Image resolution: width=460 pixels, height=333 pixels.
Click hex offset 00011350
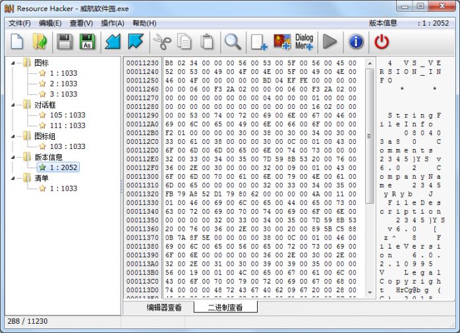(142, 220)
